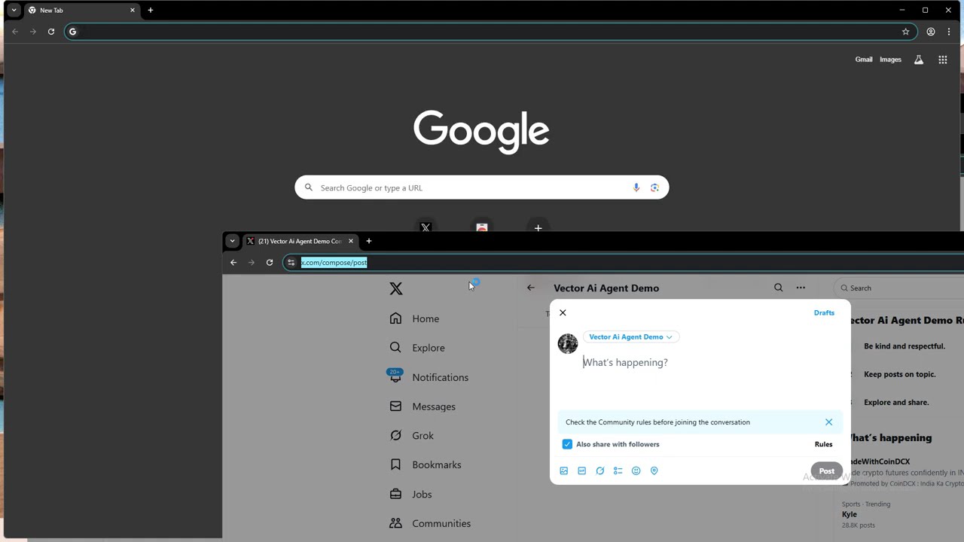View site information for x.com
The width and height of the screenshot is (964, 542).
[x=291, y=262]
